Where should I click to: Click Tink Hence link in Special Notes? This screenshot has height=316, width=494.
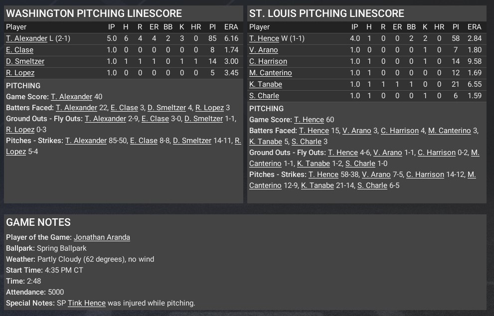point(87,303)
